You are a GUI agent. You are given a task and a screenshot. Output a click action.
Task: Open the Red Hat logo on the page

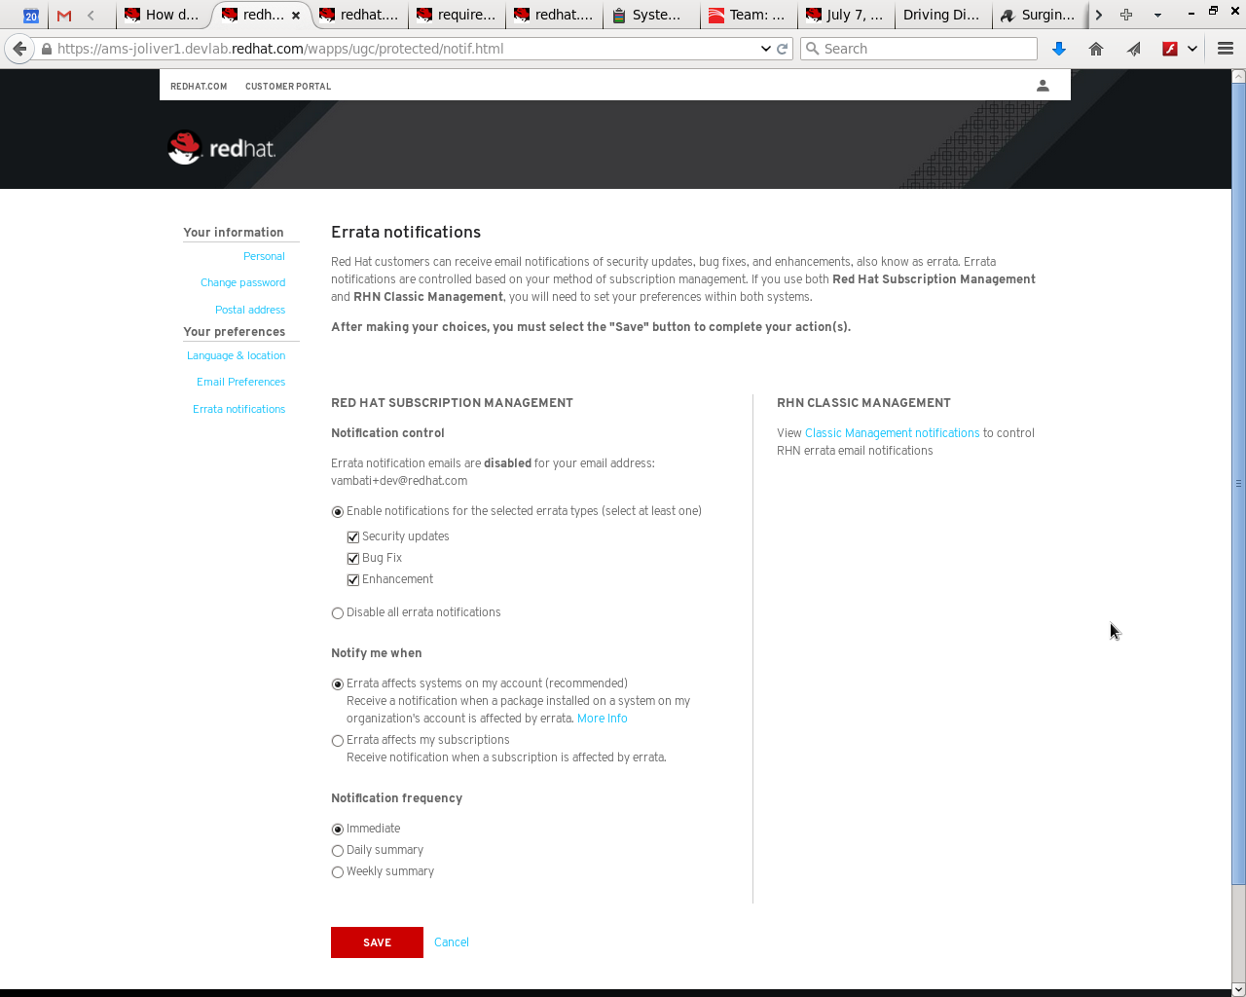coord(221,146)
